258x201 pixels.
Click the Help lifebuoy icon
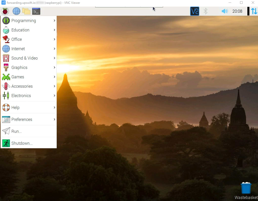tap(6, 107)
